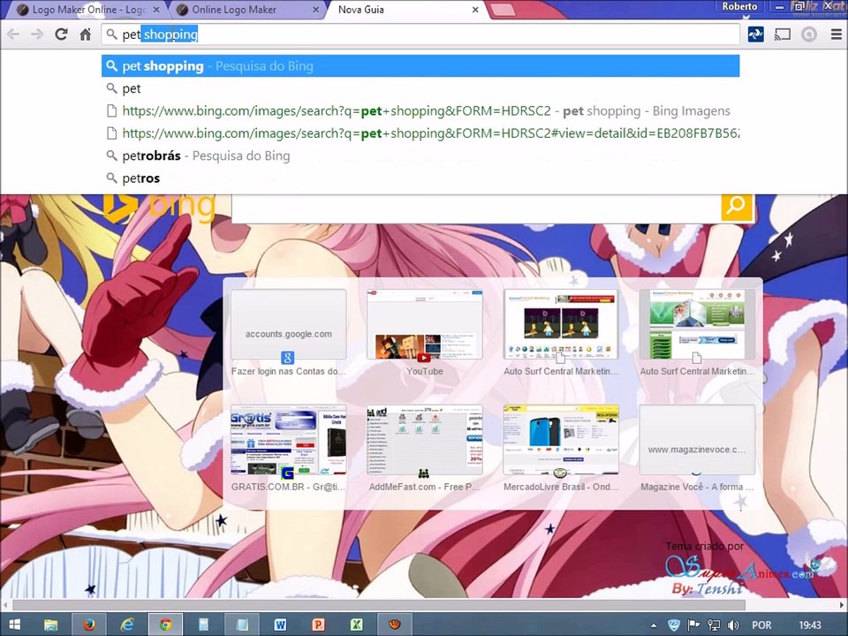Launch Firefox from taskbar
Image resolution: width=848 pixels, height=636 pixels.
pos(89,625)
